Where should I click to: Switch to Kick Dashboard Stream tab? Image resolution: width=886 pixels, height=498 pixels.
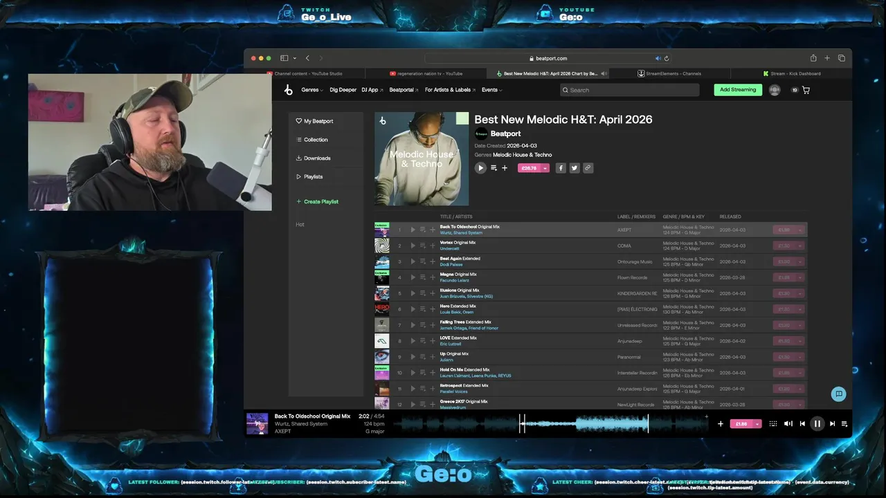tap(791, 73)
